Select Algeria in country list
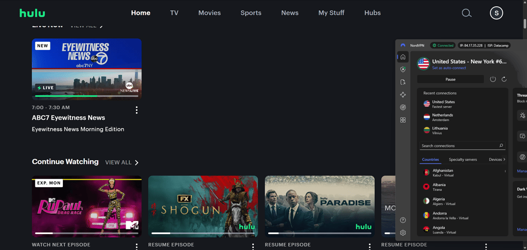The width and height of the screenshot is (527, 250). point(464,201)
